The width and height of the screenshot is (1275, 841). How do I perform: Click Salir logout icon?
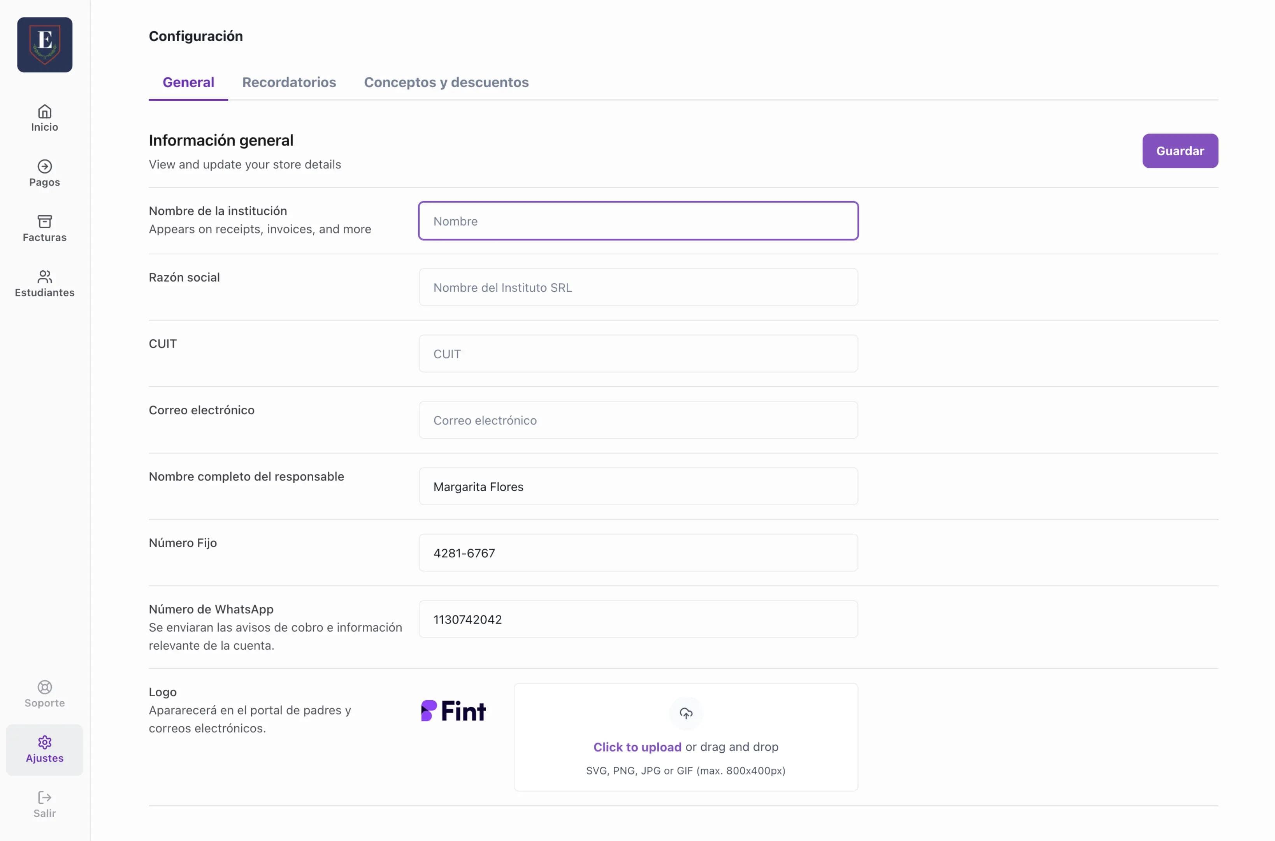[x=44, y=797]
